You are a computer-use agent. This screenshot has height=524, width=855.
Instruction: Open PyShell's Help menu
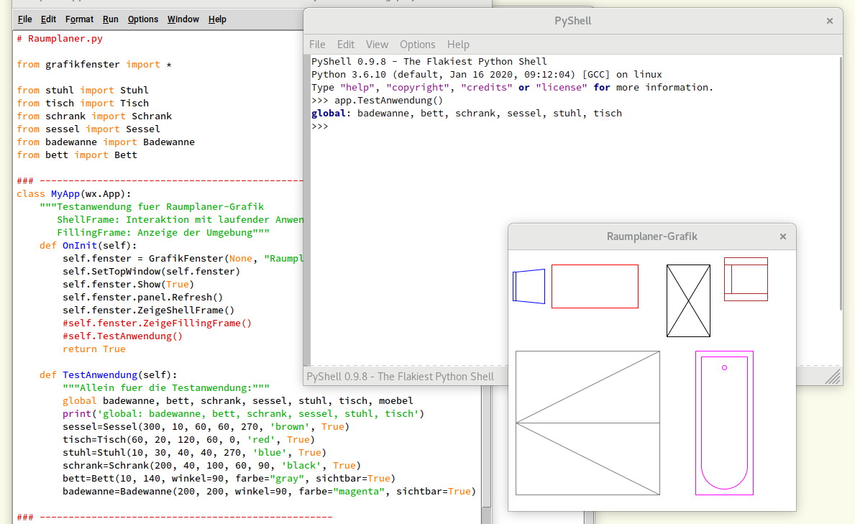click(x=458, y=45)
